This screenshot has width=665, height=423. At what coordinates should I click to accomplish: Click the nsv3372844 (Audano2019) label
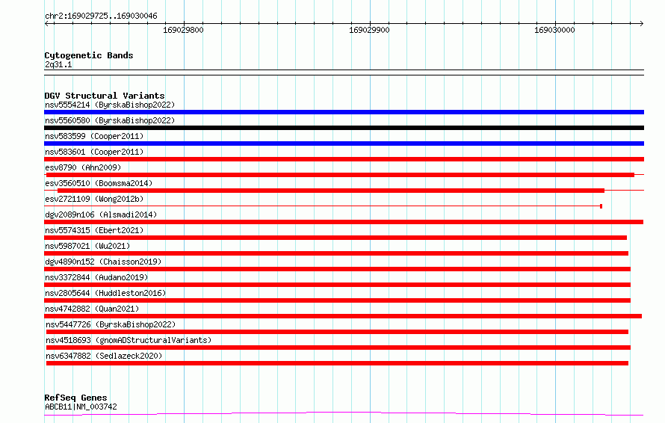(x=96, y=277)
